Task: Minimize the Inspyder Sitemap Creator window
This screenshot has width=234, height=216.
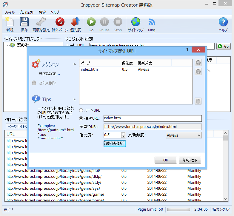Action: [x=207, y=4]
